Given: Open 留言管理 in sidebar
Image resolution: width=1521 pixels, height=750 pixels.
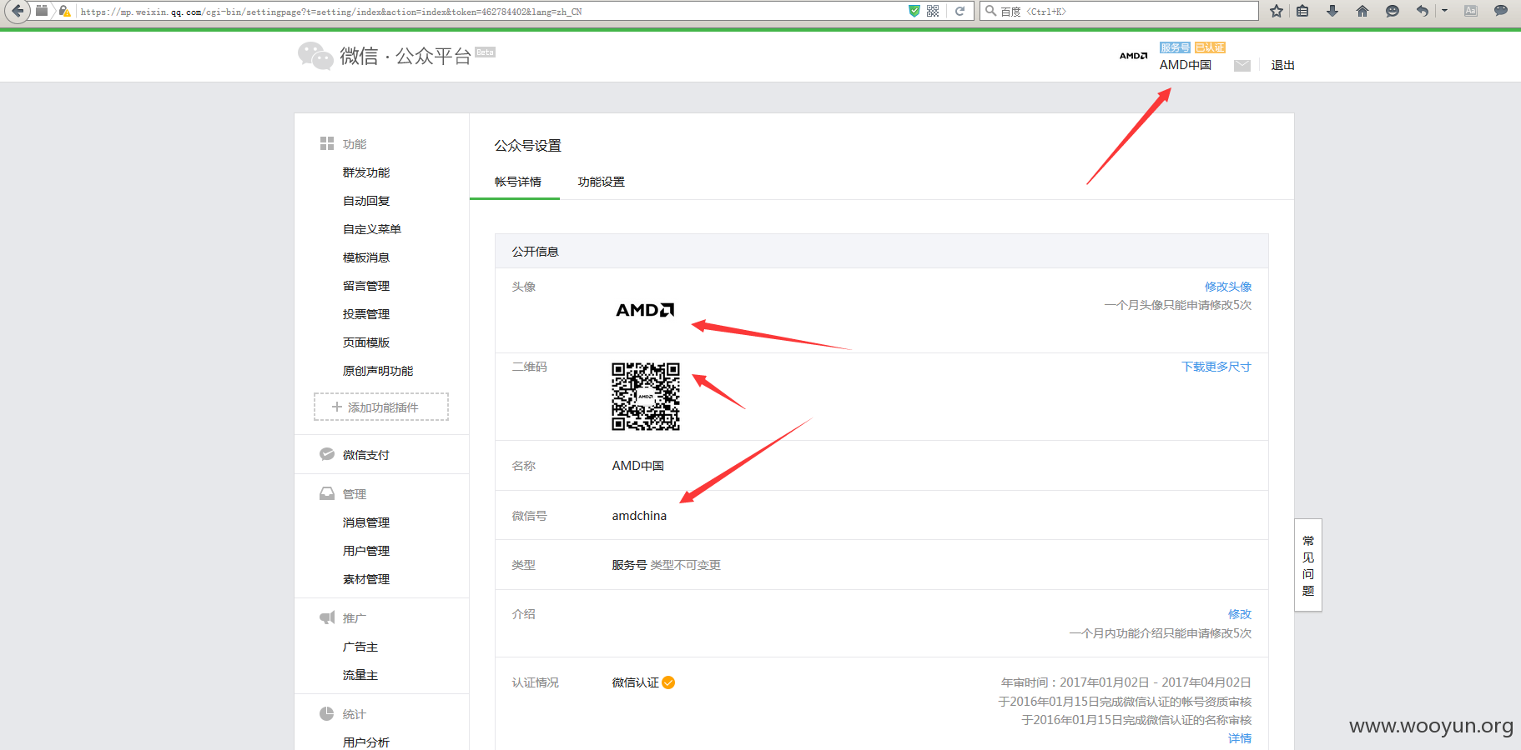Looking at the screenshot, I should coord(366,286).
